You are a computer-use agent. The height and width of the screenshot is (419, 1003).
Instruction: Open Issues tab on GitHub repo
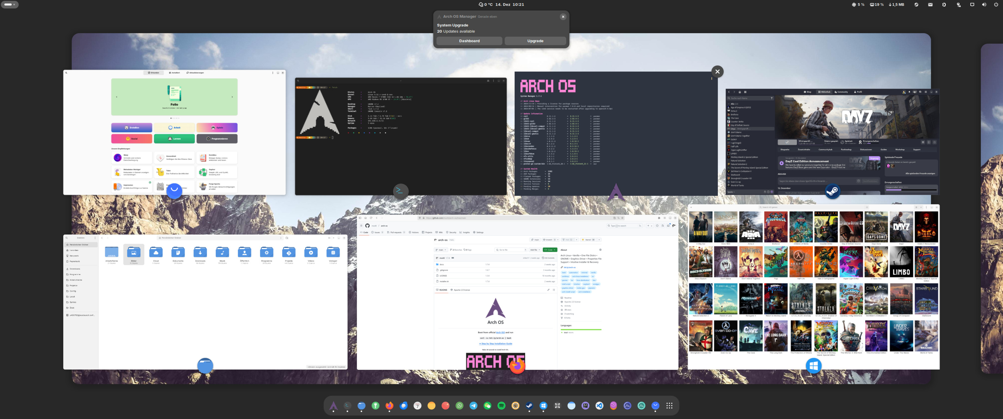pyautogui.click(x=377, y=232)
